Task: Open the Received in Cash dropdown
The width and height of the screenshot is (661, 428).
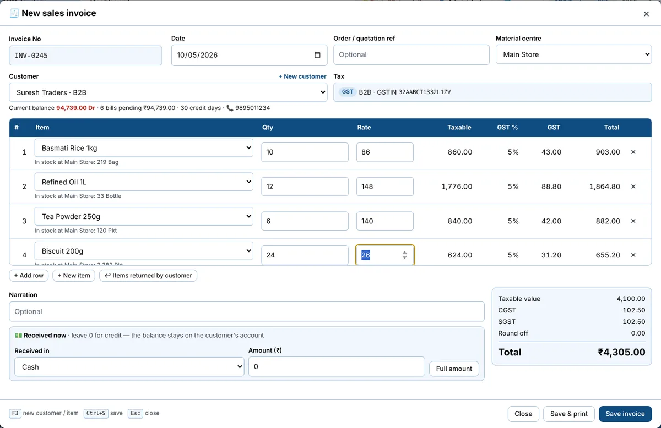Action: click(129, 367)
